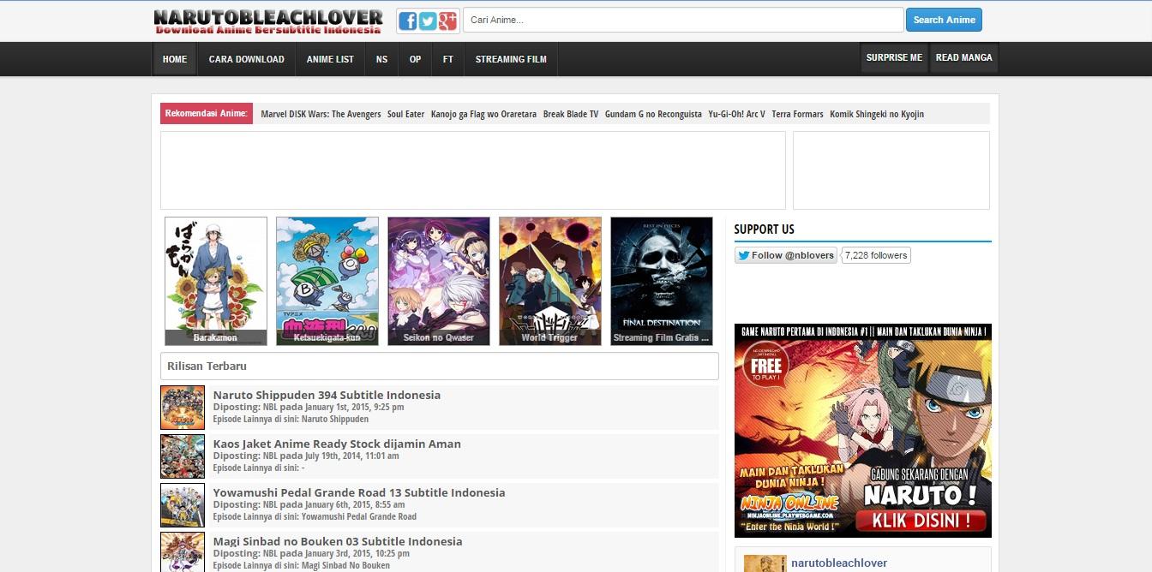Screen dimensions: 1152x572
Task: Click the SURPRISE ME button
Action: 894,57
